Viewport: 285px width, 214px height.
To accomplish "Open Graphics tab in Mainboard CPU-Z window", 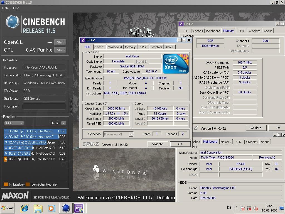I will pyautogui.click(x=252, y=142).
